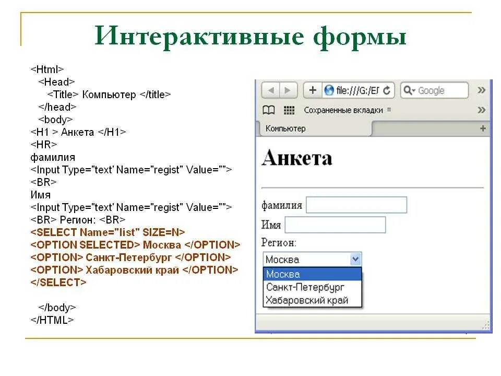Screen dimensions: 501x376
Task: Click into the Имя text field
Action: 335,225
